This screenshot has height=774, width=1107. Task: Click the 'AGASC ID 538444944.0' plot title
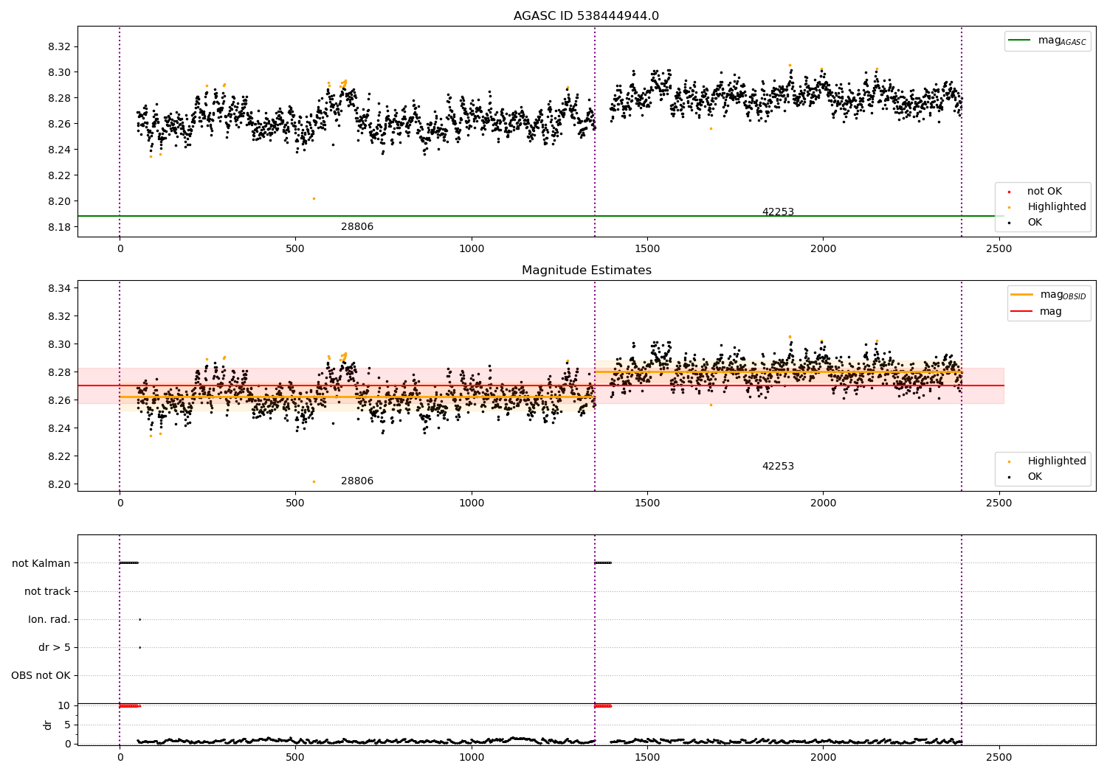click(586, 16)
